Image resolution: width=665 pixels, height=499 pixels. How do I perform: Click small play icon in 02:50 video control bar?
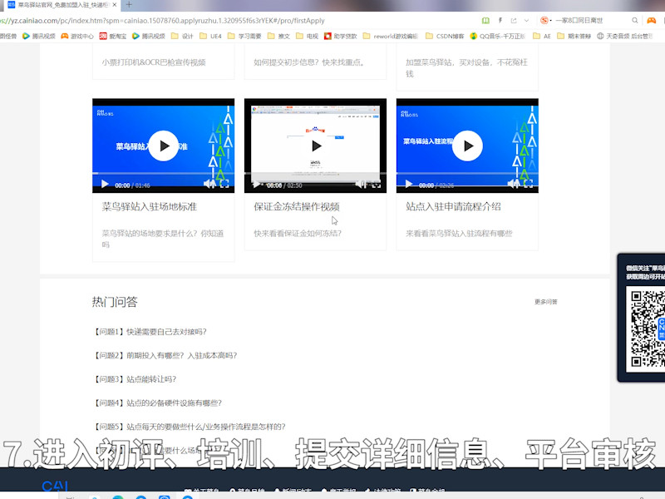(256, 184)
